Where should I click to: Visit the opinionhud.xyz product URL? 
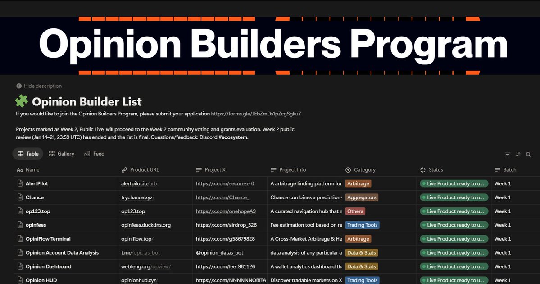pos(140,280)
